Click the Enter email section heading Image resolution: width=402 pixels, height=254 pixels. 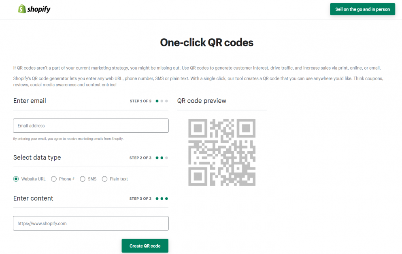tap(30, 101)
